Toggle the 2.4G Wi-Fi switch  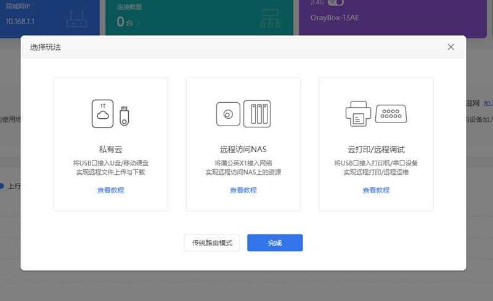click(336, 2)
